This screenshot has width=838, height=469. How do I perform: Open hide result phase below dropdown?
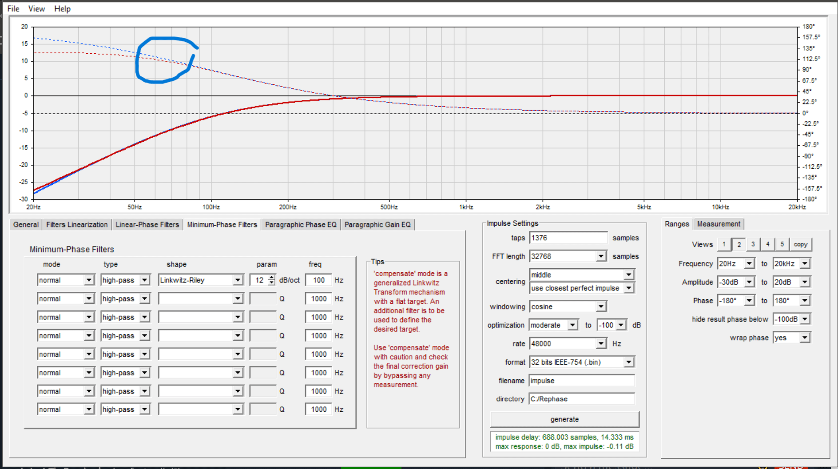[805, 319]
